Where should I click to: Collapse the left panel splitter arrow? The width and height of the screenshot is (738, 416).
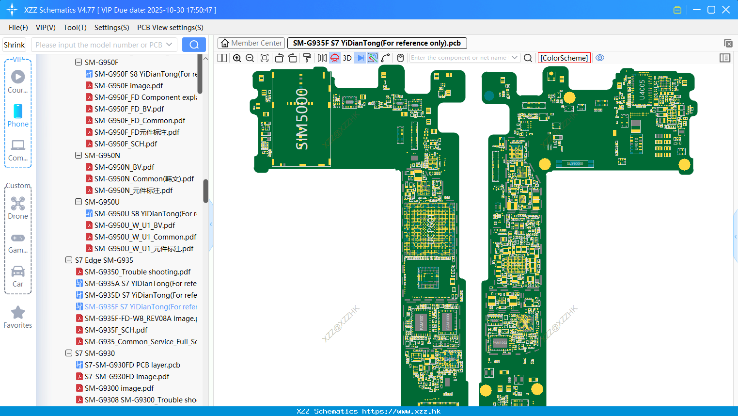pyautogui.click(x=211, y=224)
